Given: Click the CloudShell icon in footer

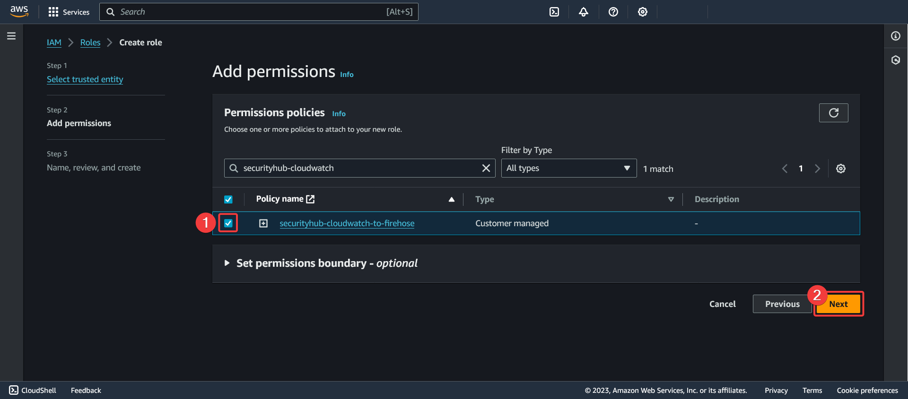Looking at the screenshot, I should [14, 390].
